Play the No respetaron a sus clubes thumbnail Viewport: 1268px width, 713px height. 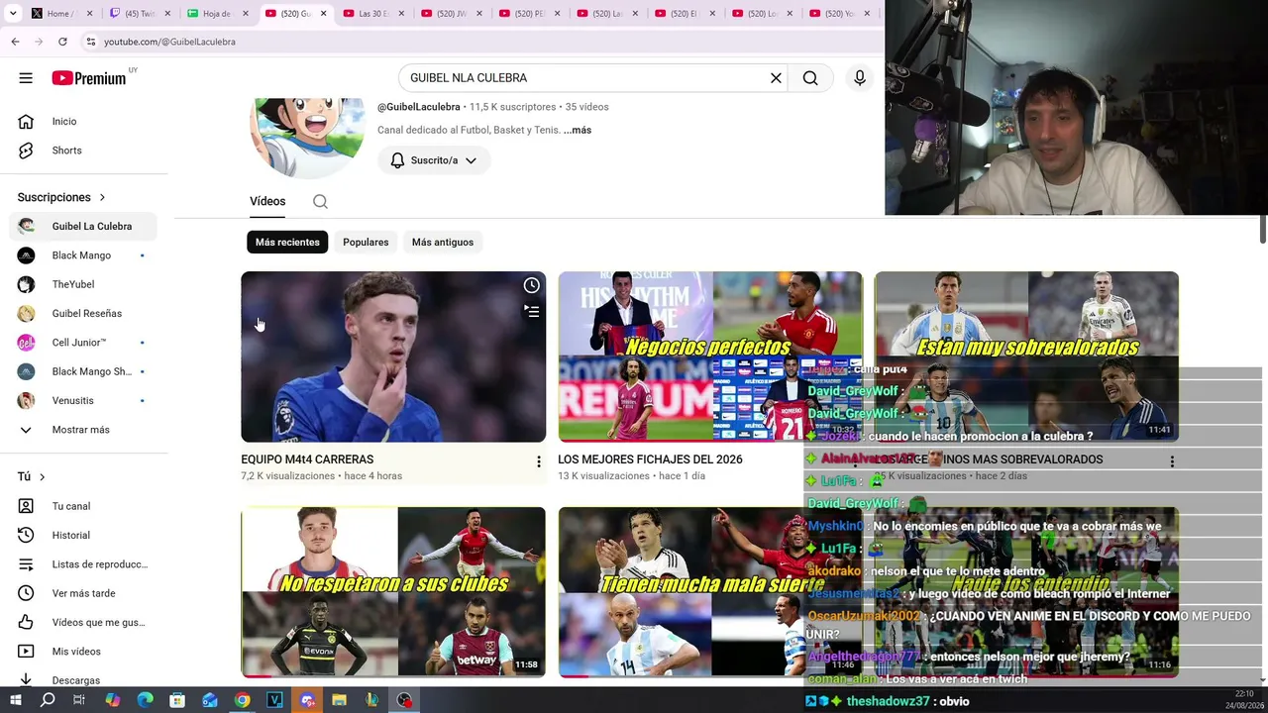point(393,592)
